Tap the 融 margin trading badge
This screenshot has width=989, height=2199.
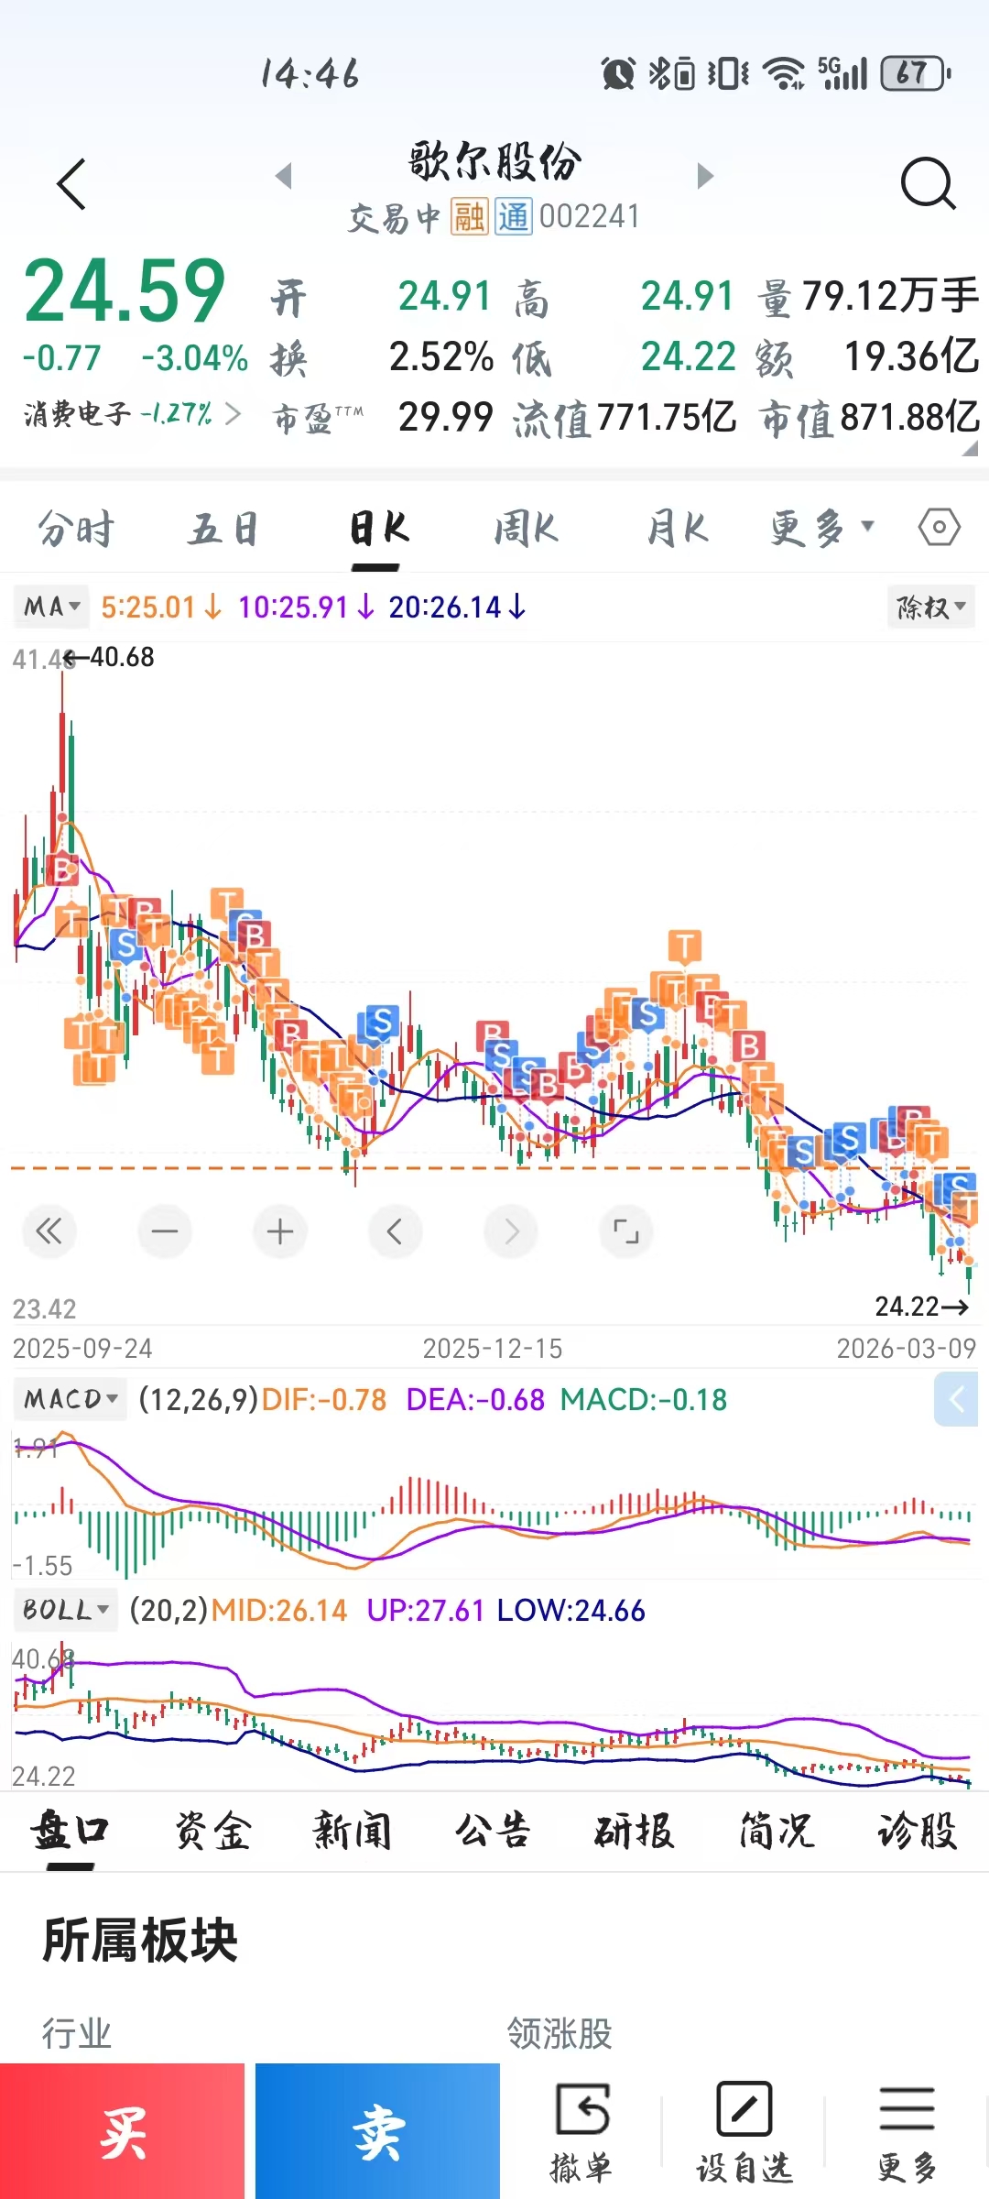(469, 218)
